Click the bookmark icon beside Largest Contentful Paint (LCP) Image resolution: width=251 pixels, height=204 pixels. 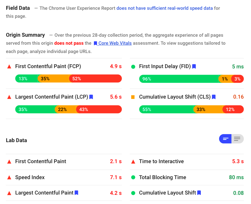click(91, 97)
